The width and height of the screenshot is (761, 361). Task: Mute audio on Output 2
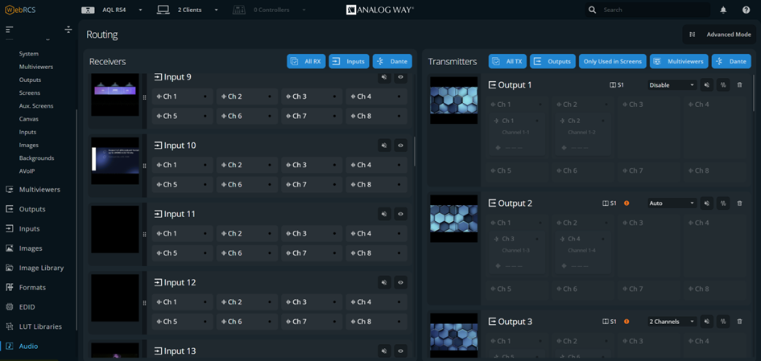707,203
